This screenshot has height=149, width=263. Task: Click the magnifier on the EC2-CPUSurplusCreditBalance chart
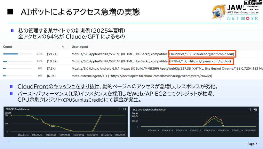[x=255, y=109]
